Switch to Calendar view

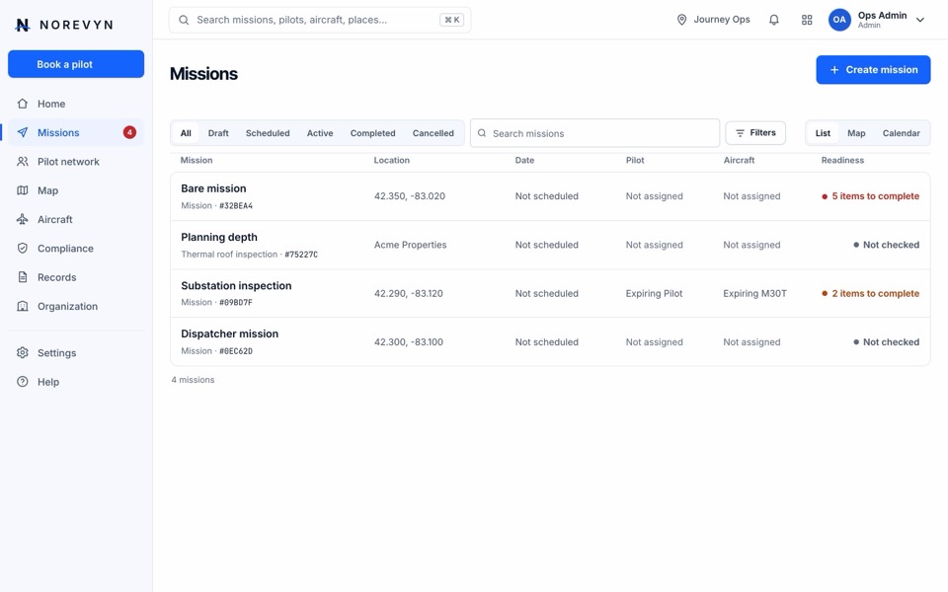tap(901, 133)
